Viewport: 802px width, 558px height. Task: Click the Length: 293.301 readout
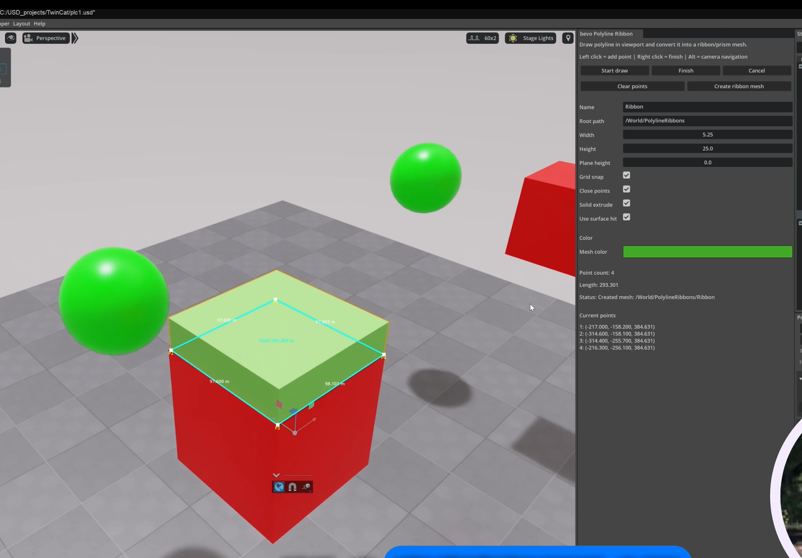click(598, 285)
